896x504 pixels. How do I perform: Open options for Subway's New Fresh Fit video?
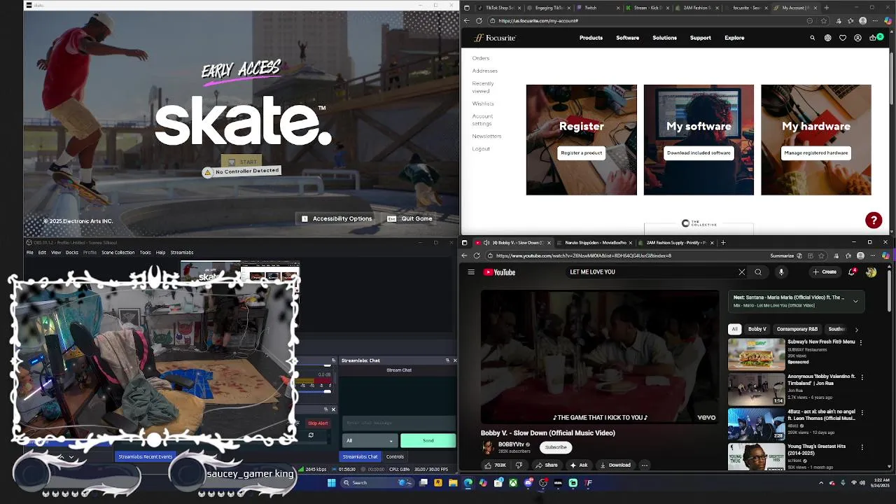tap(861, 342)
